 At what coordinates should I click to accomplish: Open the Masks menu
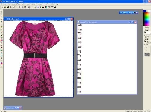click(46, 4)
